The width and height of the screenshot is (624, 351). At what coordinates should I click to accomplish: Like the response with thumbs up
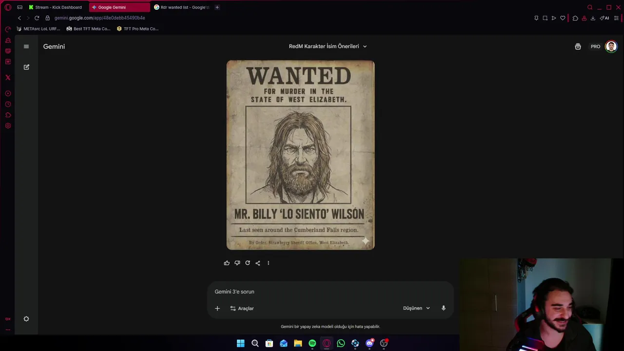tap(227, 263)
